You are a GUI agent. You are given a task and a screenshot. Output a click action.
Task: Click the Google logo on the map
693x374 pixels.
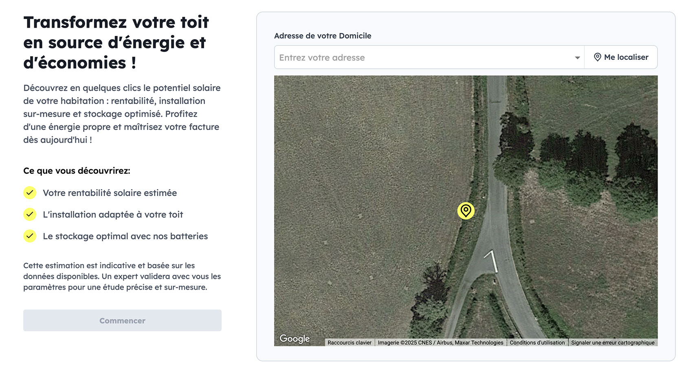(x=295, y=339)
